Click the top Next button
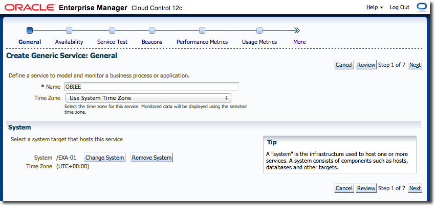 click(415, 65)
